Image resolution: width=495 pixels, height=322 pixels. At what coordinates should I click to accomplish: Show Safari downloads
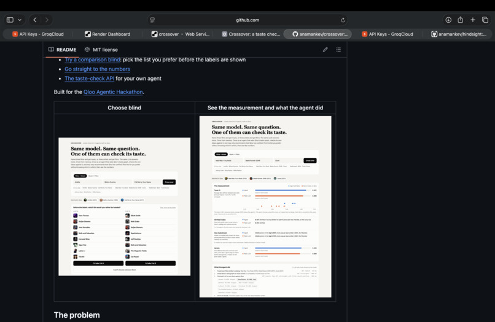pos(448,20)
